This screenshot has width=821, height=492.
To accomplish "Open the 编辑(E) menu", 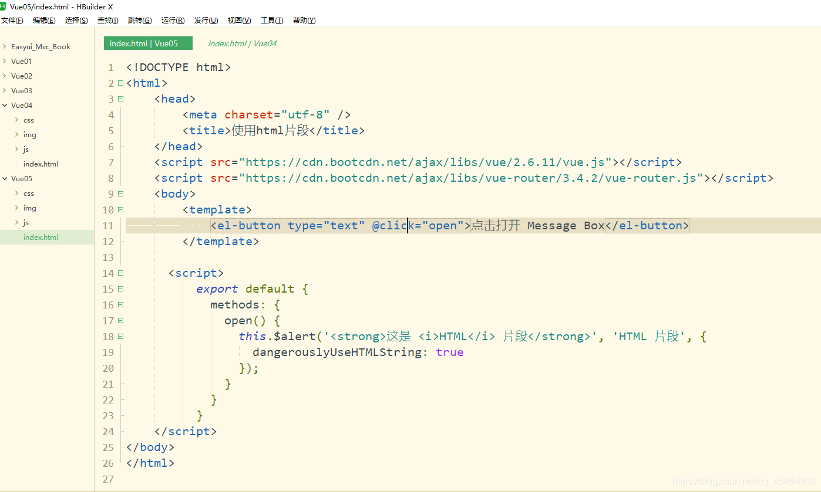I will click(x=44, y=21).
